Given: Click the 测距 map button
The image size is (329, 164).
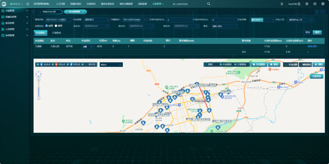Looking at the screenshot, I should click(319, 64).
